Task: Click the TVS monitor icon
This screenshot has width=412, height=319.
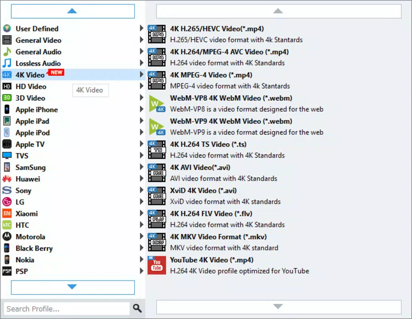Action: pos(7,155)
